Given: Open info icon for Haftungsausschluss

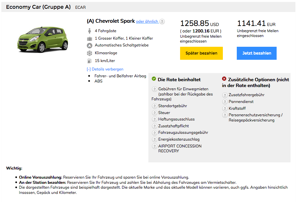Looking at the screenshot, I should [x=155, y=119].
